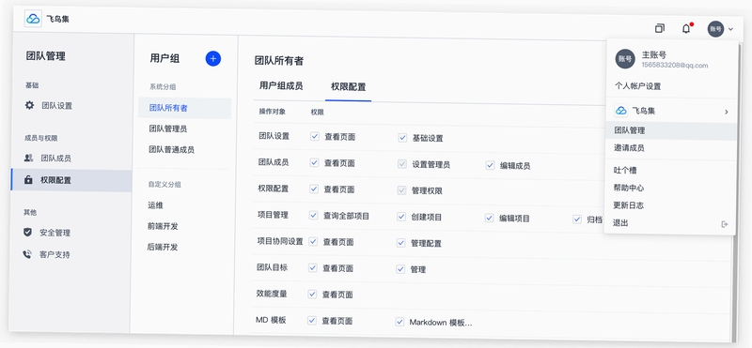Screen dimensions: 752x348
Task: Switch to the 用户组成员 tab
Action: pyautogui.click(x=281, y=85)
